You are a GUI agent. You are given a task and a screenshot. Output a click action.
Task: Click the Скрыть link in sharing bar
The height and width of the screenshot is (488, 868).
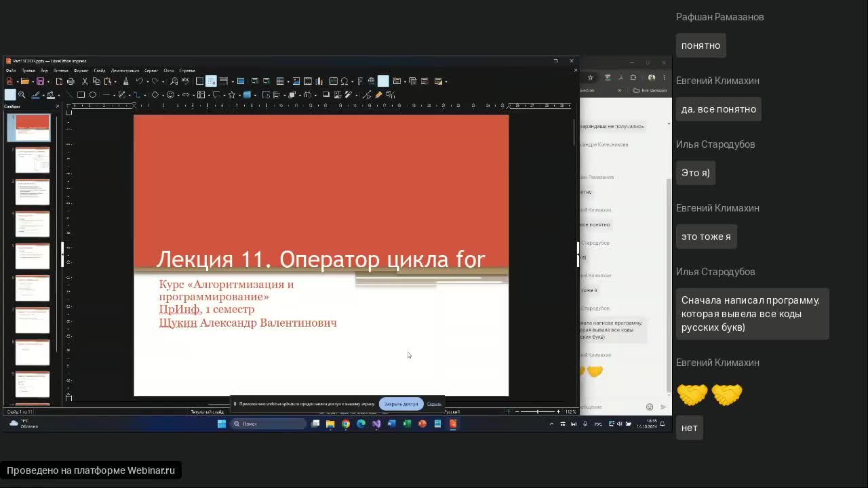coord(434,404)
